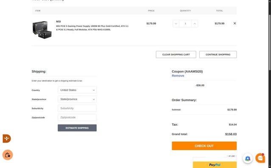Viewport: 271px width, 168px height.
Task: Increase quantity of MSI power supply
Action: [x=195, y=23]
